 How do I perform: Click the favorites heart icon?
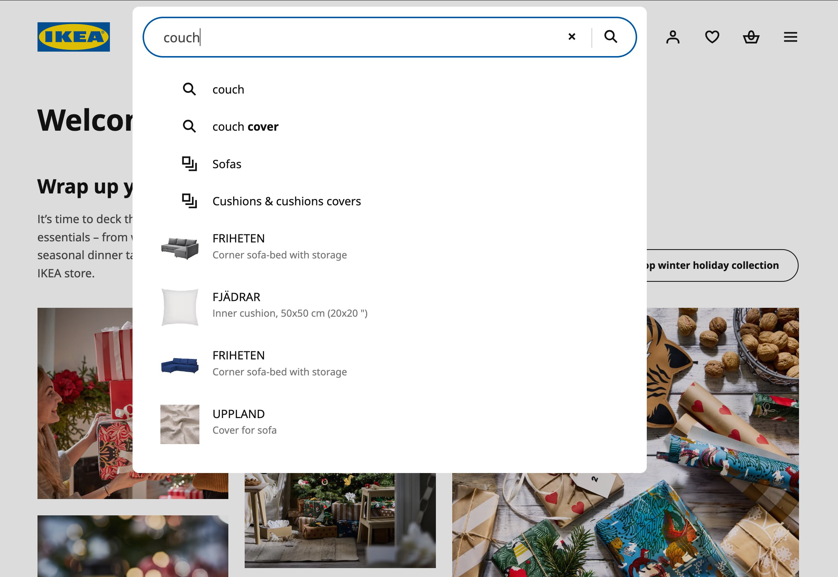(x=712, y=36)
